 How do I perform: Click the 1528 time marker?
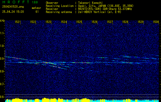click(x=125, y=22)
